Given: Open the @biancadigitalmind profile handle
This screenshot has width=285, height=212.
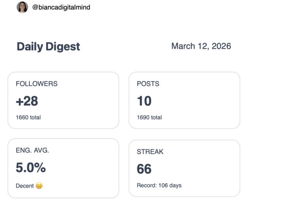Looking at the screenshot, I should 61,7.
